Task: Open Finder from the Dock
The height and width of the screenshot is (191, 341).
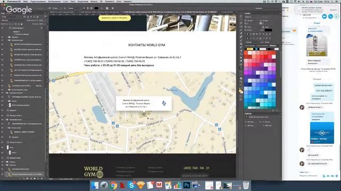Action: pos(95,186)
